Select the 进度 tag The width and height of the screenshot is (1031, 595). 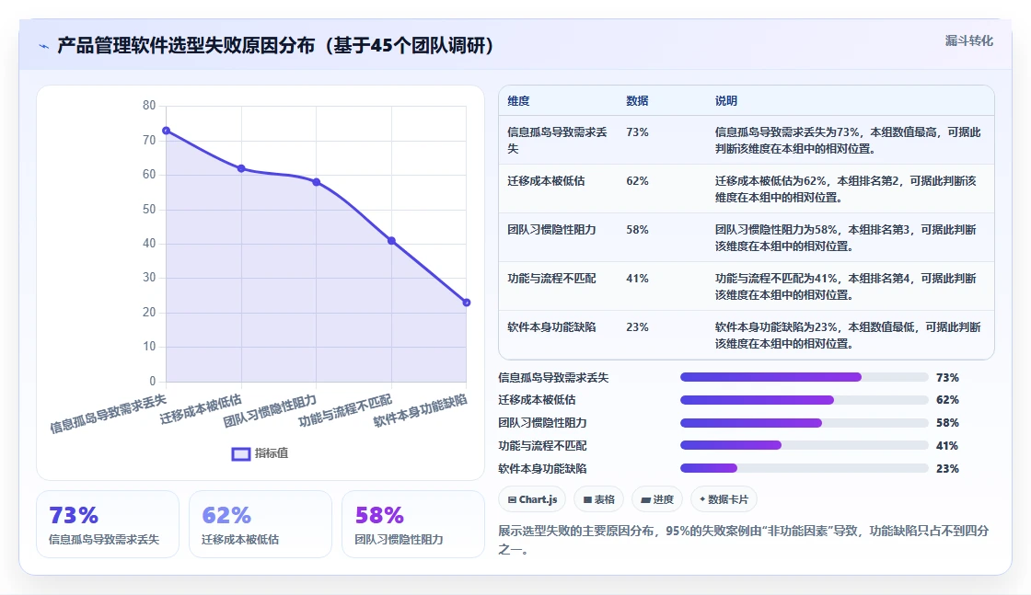point(657,499)
